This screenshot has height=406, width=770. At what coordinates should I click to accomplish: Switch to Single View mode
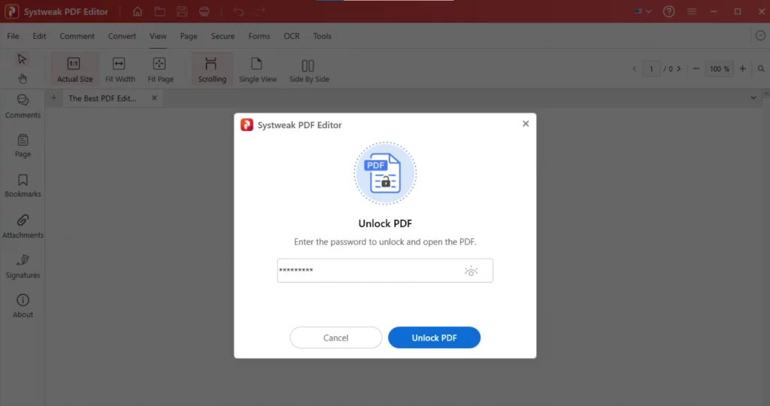pyautogui.click(x=258, y=69)
